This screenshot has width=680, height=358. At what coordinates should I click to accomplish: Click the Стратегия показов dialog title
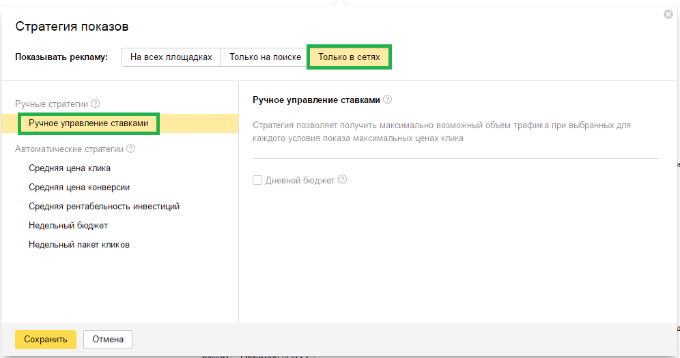click(x=72, y=27)
